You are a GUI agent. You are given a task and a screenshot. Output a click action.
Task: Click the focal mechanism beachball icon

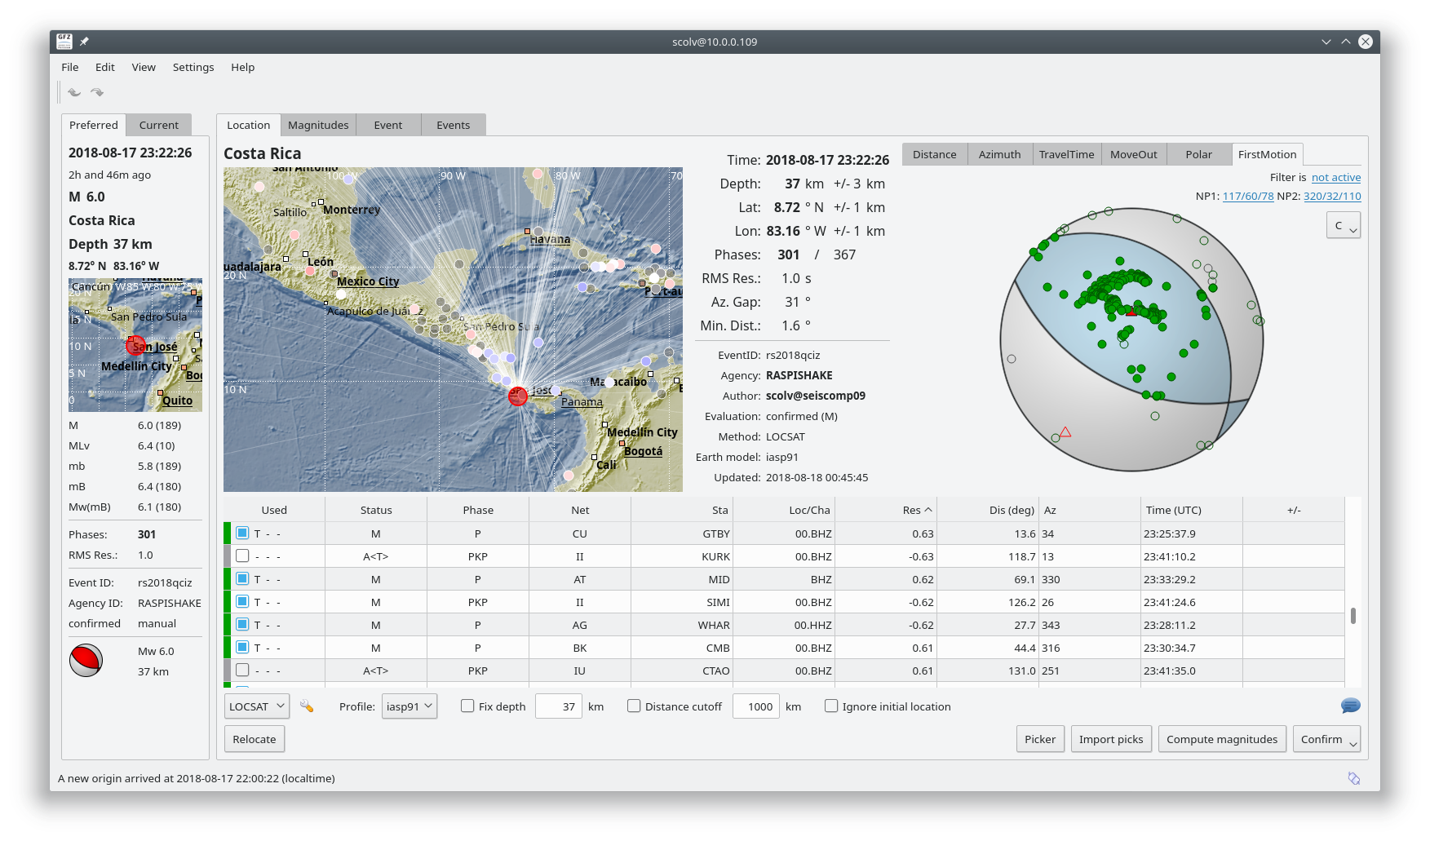click(86, 661)
